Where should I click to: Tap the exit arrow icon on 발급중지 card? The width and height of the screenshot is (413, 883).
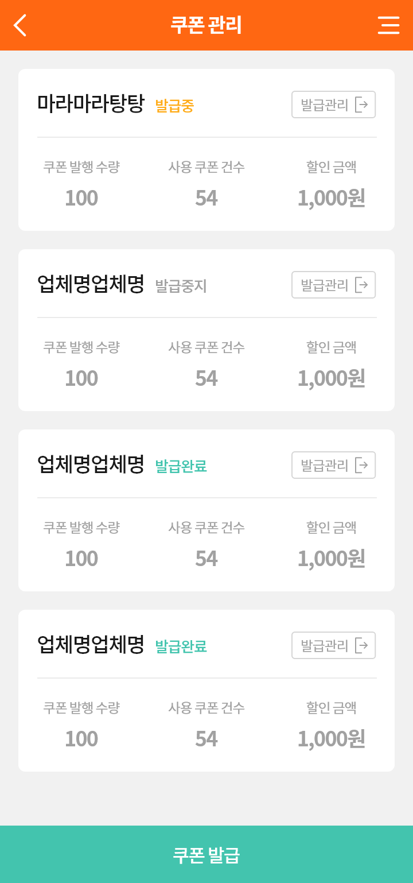[361, 285]
